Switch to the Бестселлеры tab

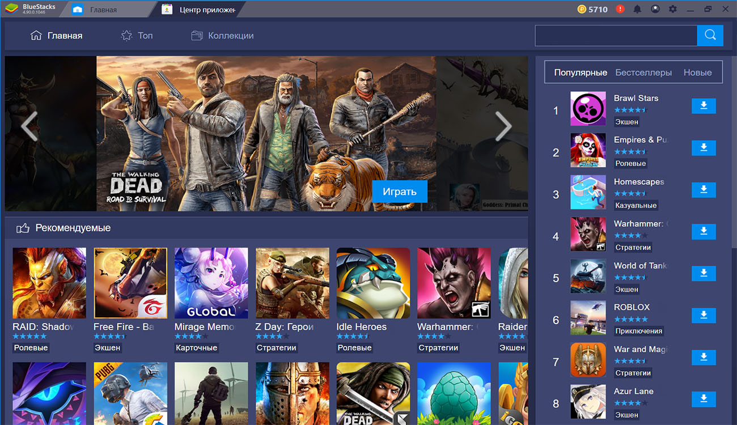tap(643, 73)
